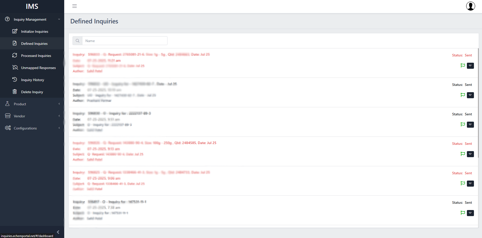
Task: Click the green flag on first inquiry
Action: pos(463,65)
